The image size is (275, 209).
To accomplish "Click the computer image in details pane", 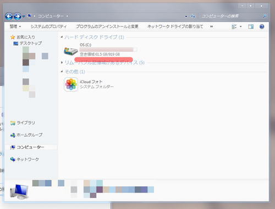I will click(x=19, y=191).
